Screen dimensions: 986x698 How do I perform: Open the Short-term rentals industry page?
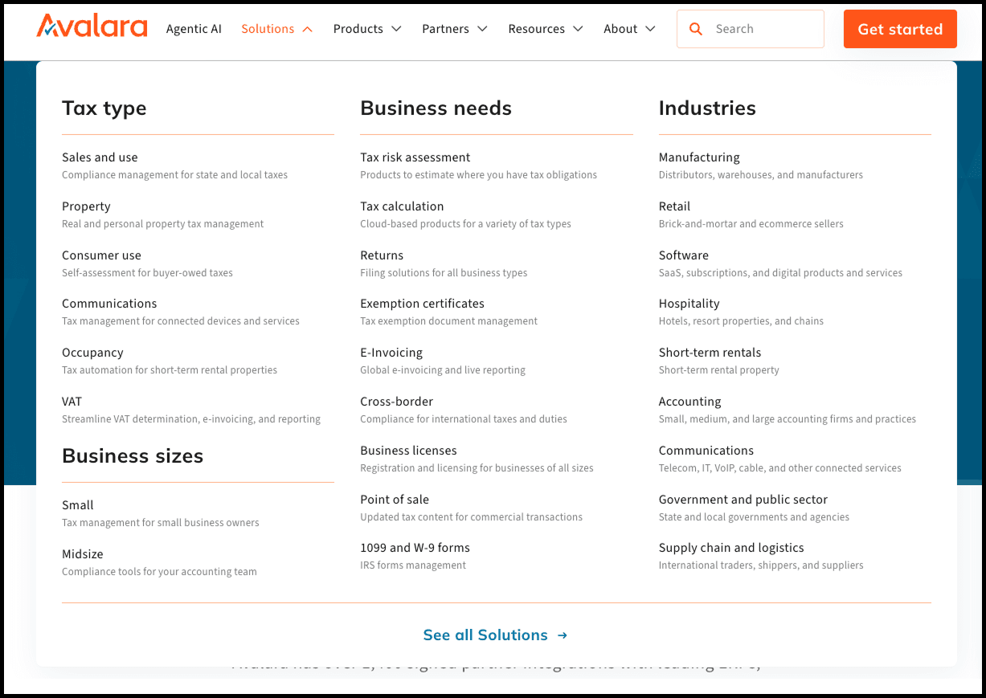point(710,352)
